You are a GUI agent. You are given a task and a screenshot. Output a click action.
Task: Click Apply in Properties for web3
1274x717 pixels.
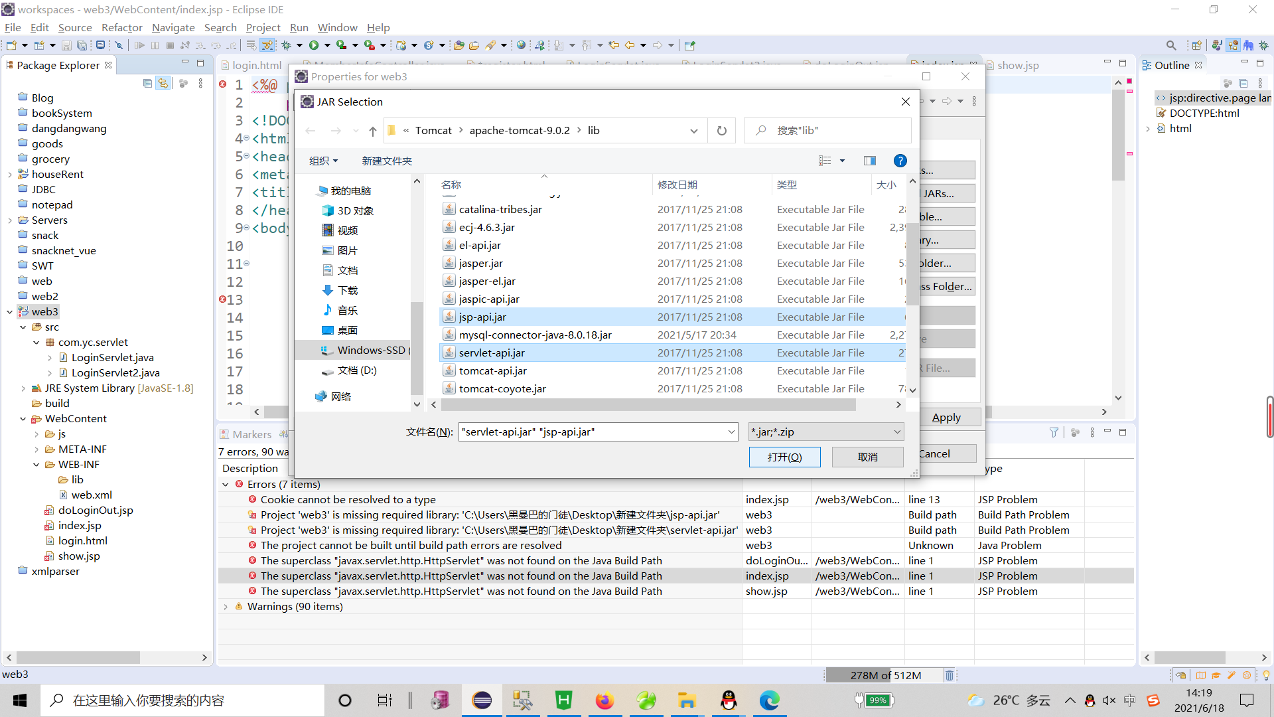pyautogui.click(x=946, y=417)
